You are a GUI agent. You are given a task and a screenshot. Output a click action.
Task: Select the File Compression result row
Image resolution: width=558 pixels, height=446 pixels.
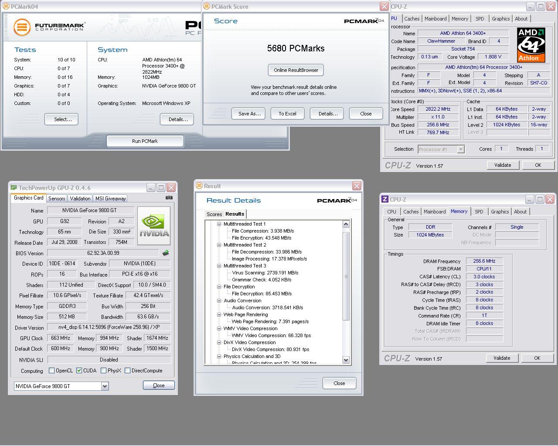coord(263,231)
